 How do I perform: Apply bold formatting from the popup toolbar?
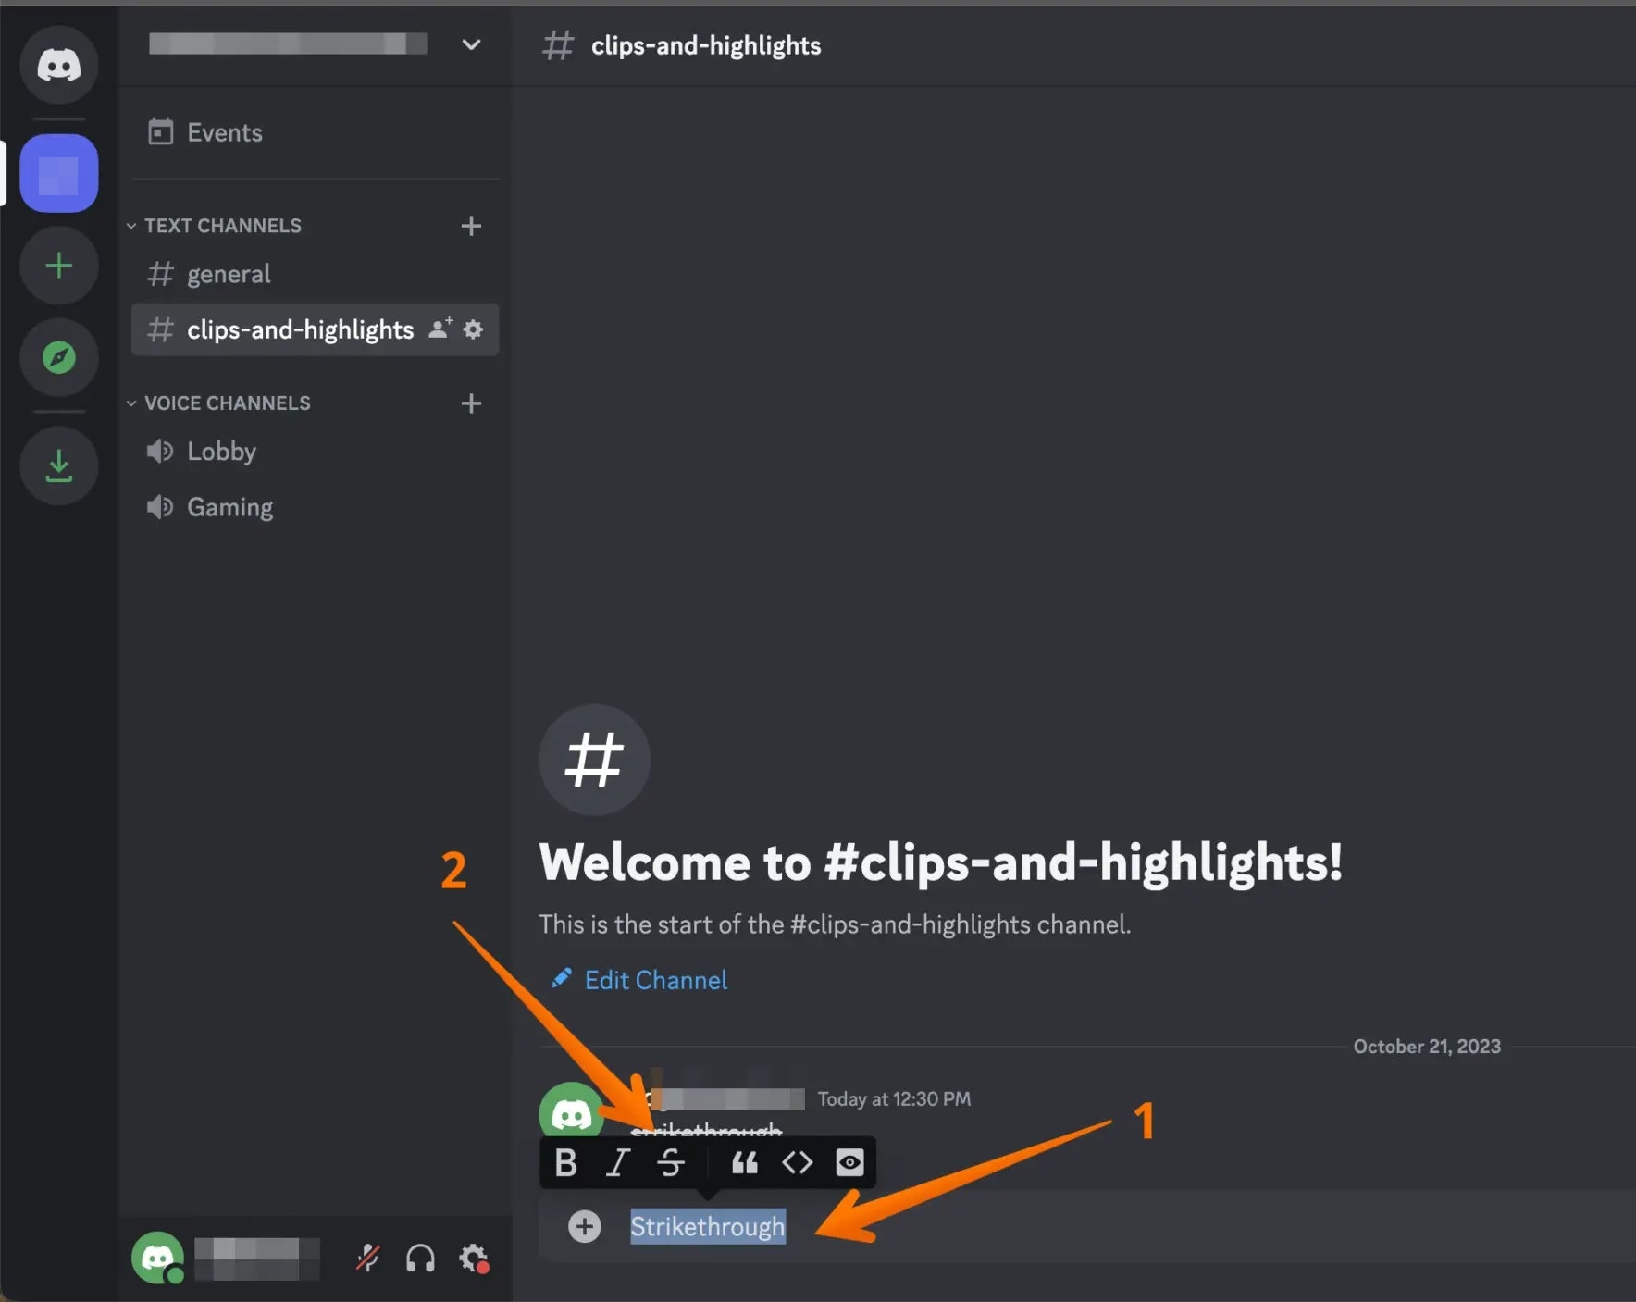click(x=565, y=1163)
